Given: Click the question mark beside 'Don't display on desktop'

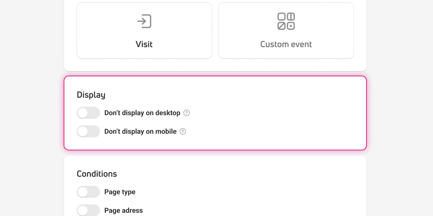Looking at the screenshot, I should pyautogui.click(x=187, y=113).
